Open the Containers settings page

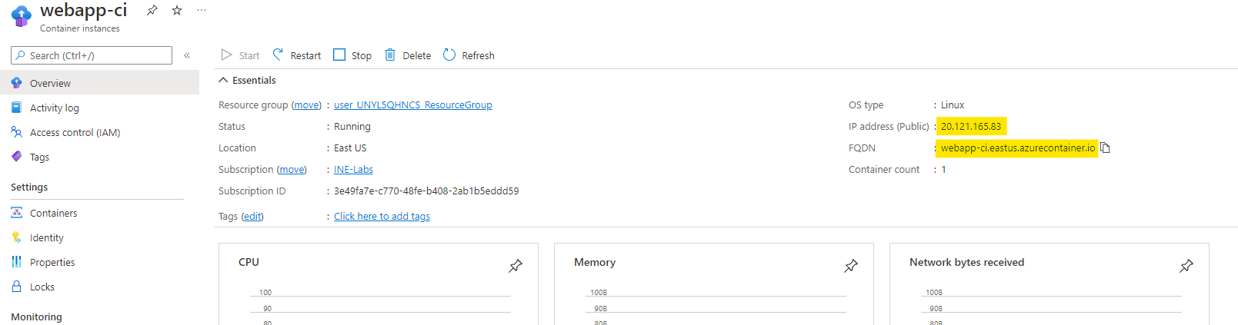(x=53, y=213)
